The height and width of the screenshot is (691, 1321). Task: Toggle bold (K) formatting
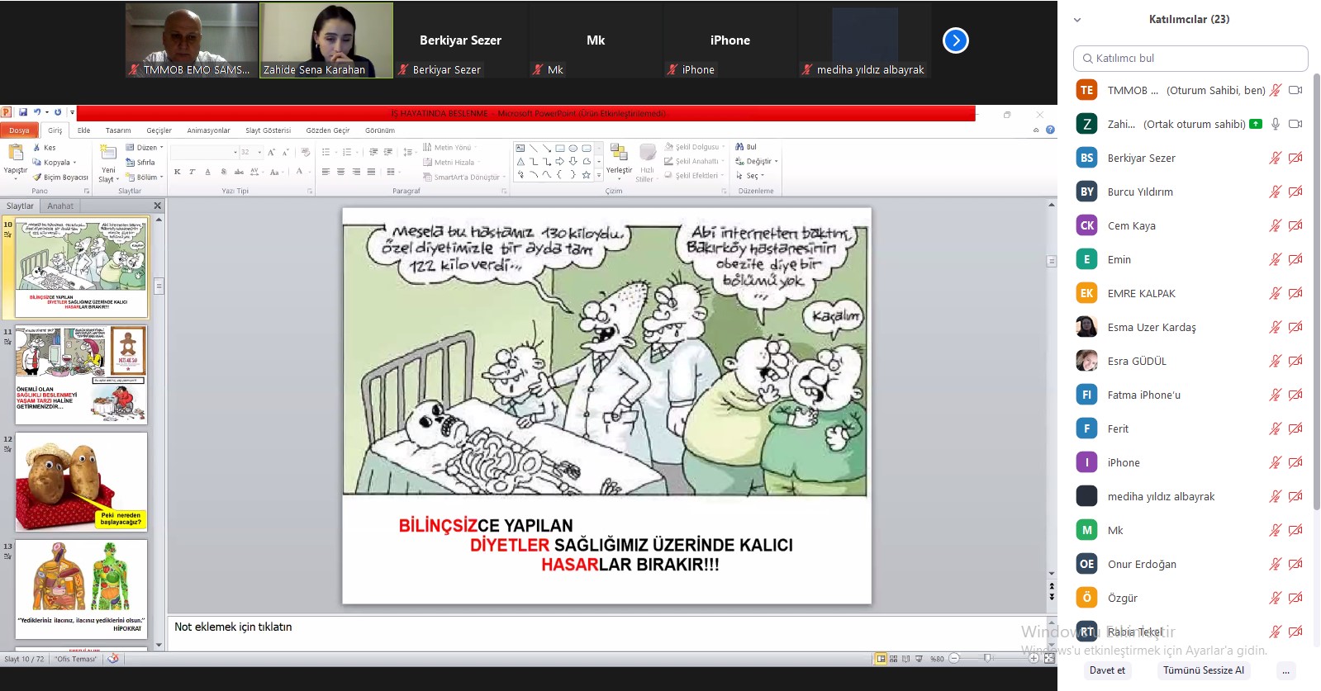point(177,172)
